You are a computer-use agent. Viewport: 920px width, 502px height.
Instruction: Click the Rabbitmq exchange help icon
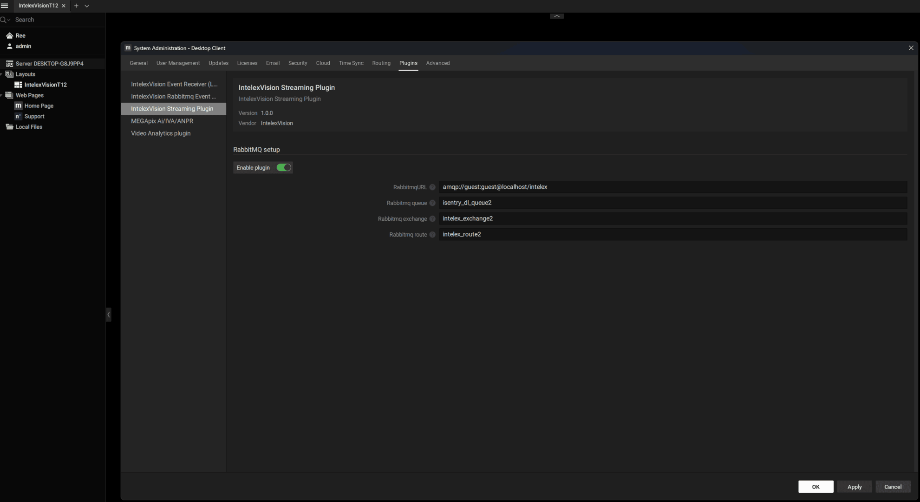432,219
